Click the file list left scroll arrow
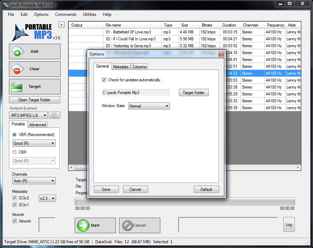Screen dimensions: 313x248 tap(72, 167)
